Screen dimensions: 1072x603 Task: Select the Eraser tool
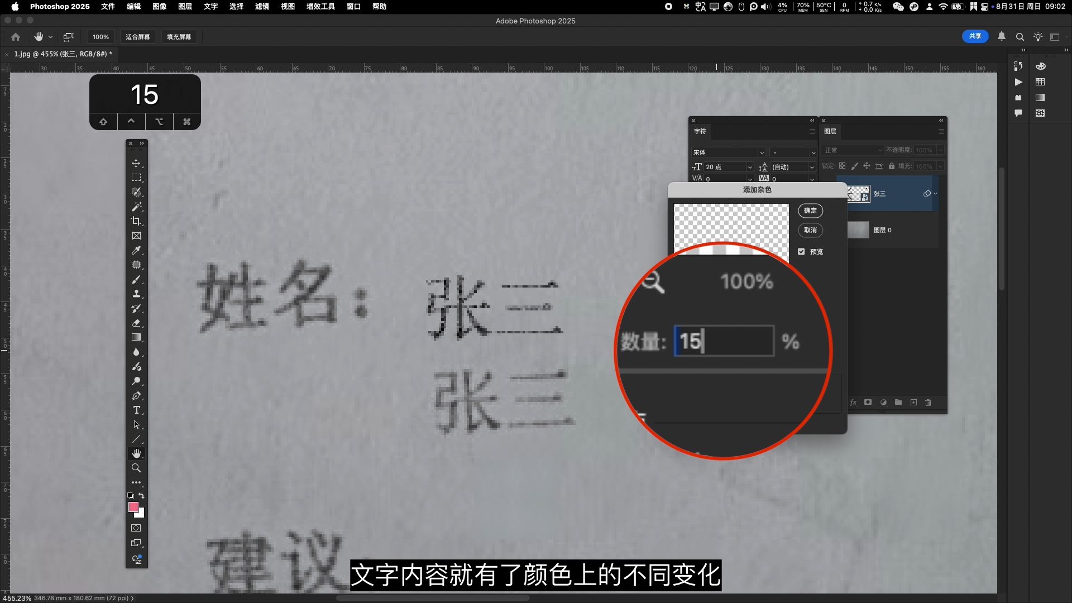pos(136,323)
